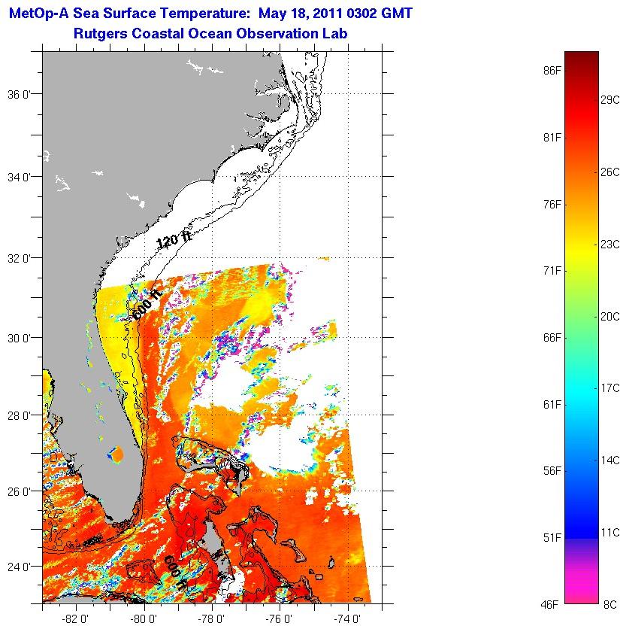Click the 81F label on the color scale
620x626 pixels.
point(552,138)
